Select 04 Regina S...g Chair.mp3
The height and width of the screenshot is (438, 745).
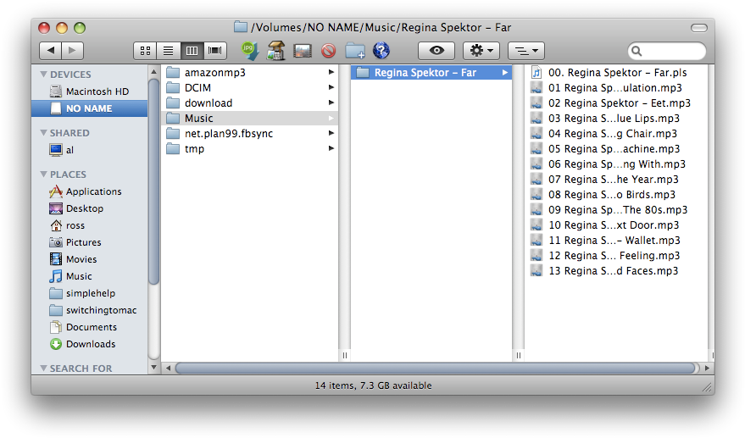pos(616,134)
